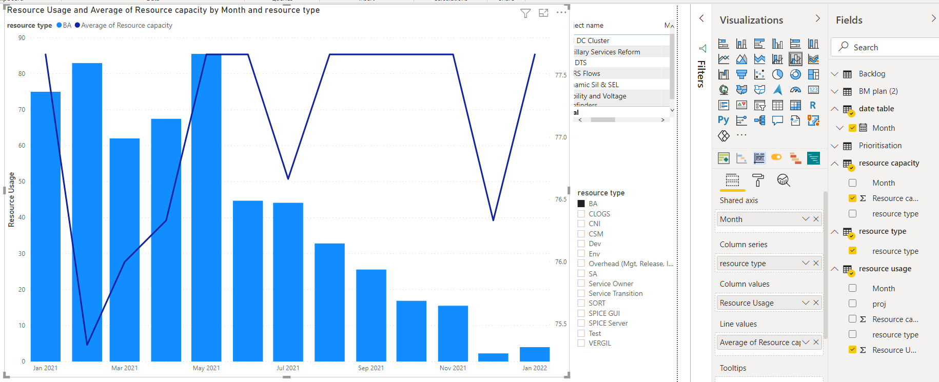939x382 pixels.
Task: Choose the area chart visualization
Action: (741, 59)
